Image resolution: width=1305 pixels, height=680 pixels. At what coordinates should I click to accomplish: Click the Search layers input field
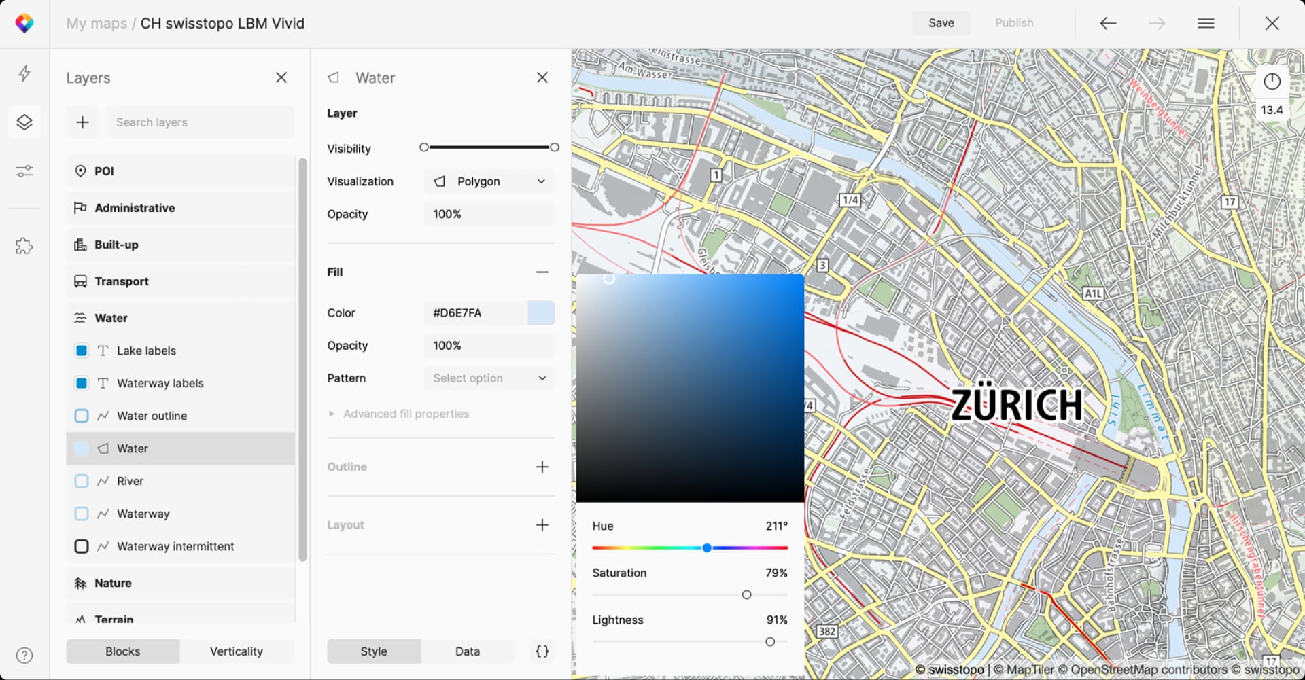[x=200, y=122]
